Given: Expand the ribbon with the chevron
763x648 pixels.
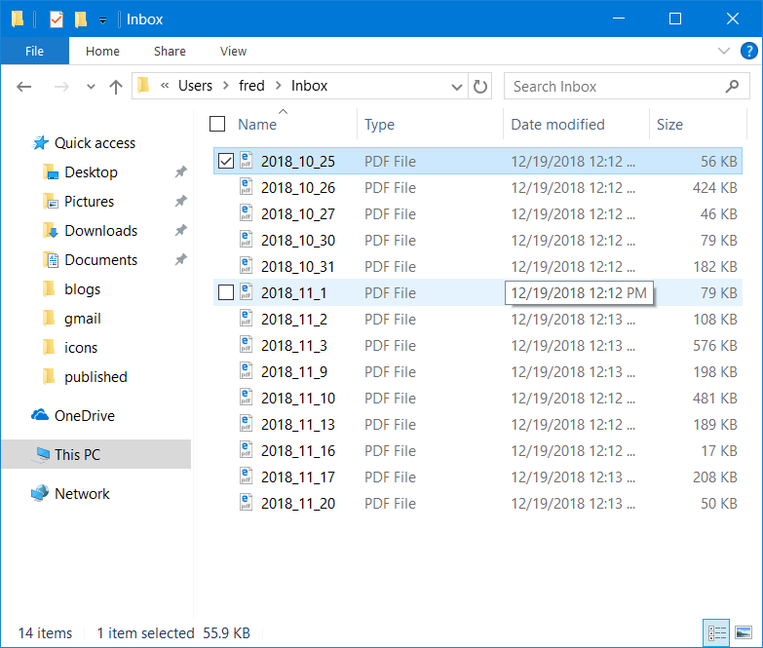Looking at the screenshot, I should [724, 51].
